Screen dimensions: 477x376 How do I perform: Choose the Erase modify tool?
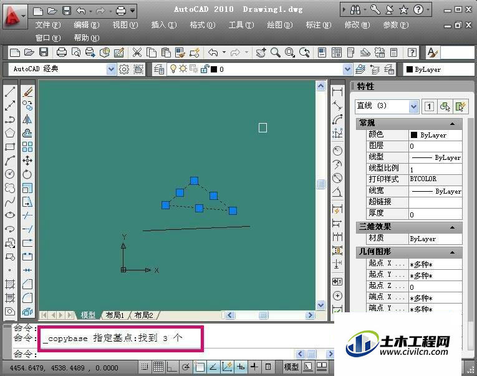coord(27,92)
